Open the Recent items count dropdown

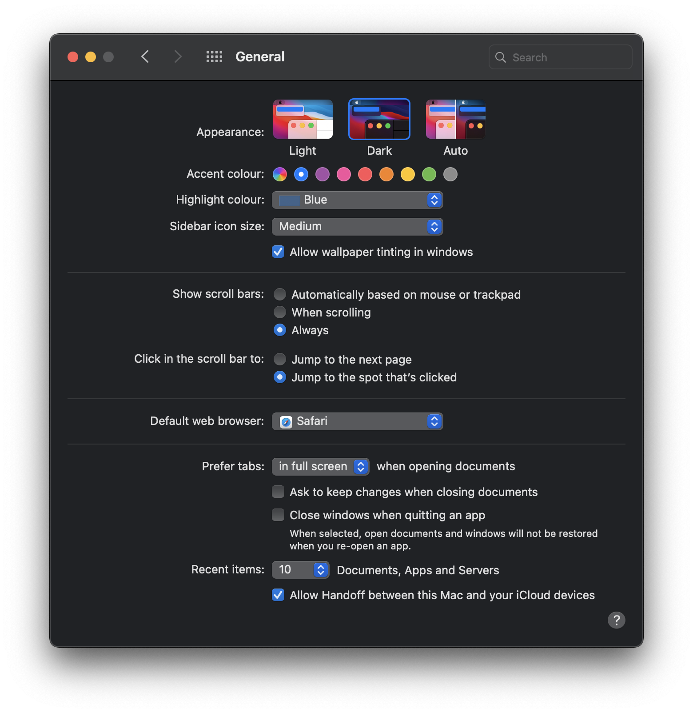point(301,570)
